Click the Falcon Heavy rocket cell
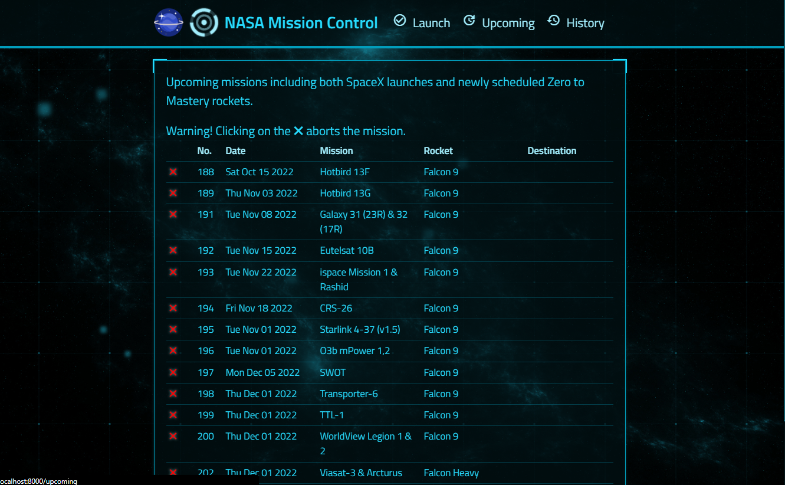 click(x=451, y=473)
